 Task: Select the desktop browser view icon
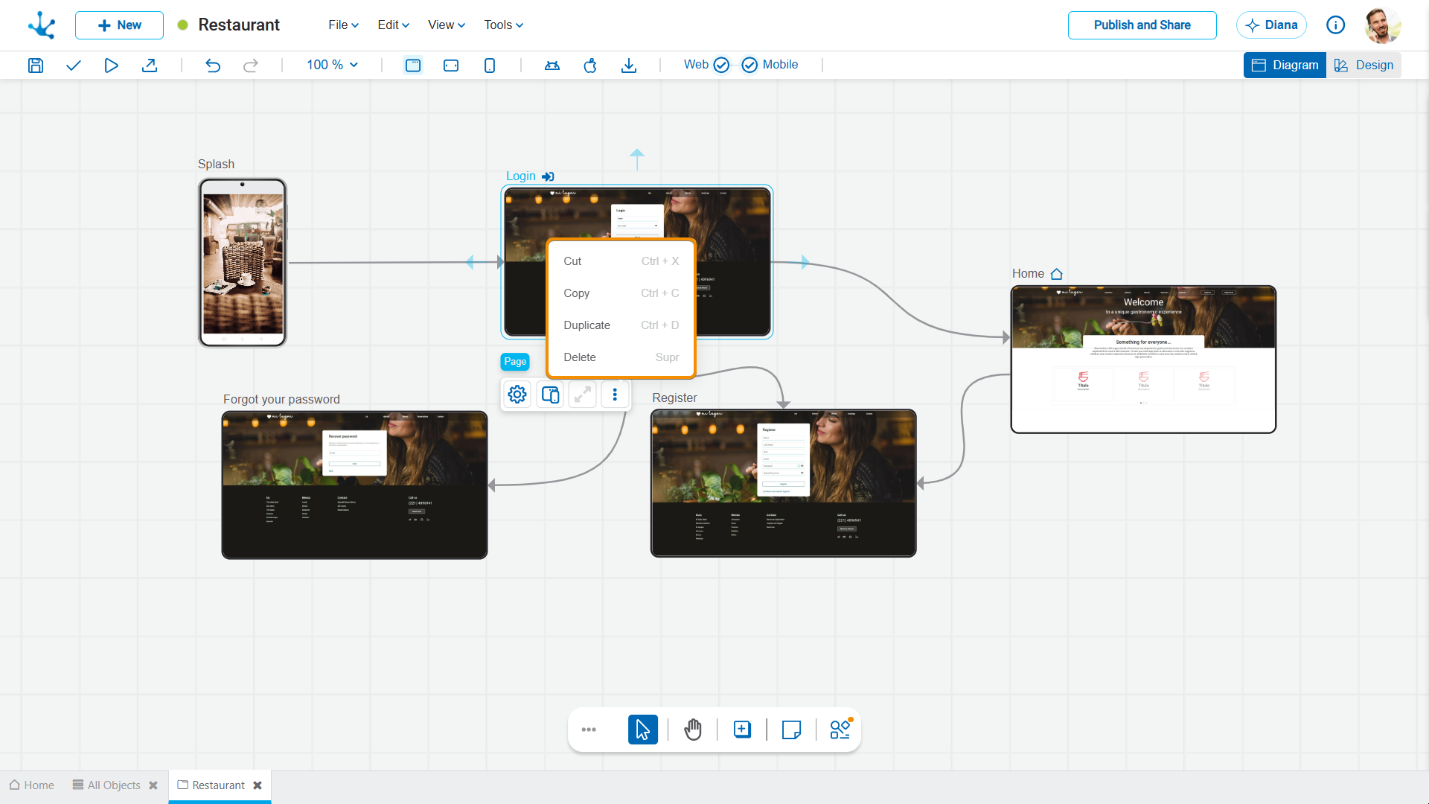pyautogui.click(x=413, y=66)
